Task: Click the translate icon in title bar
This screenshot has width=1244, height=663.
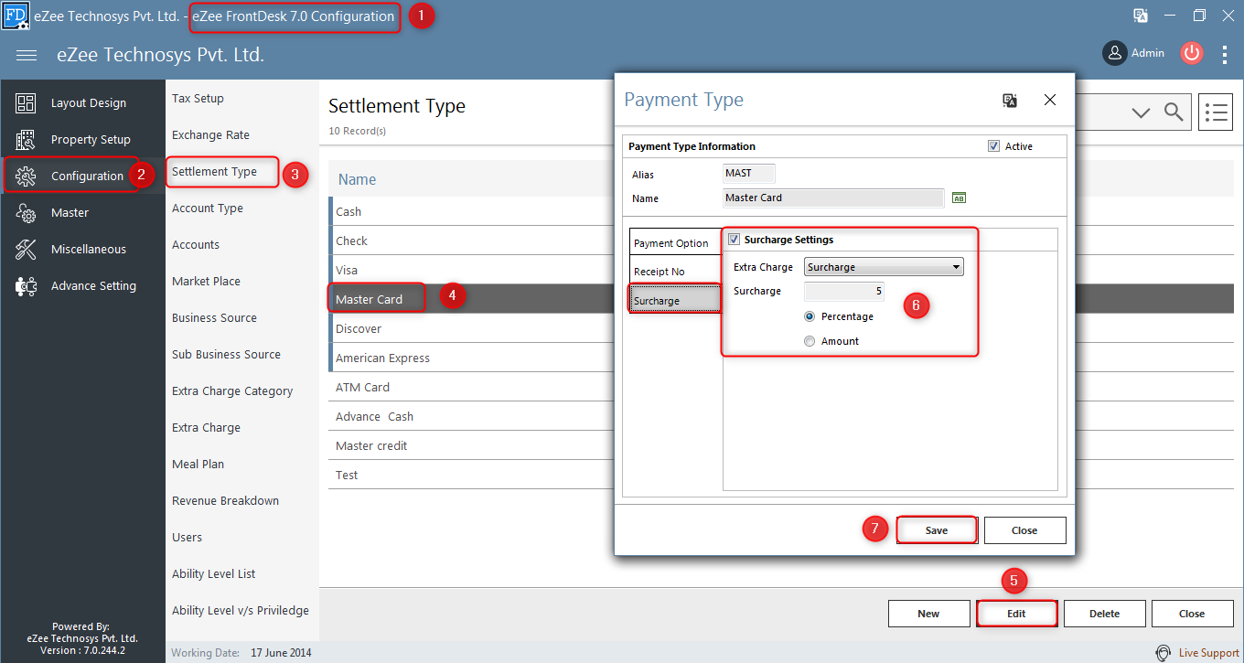Action: pyautogui.click(x=1141, y=16)
